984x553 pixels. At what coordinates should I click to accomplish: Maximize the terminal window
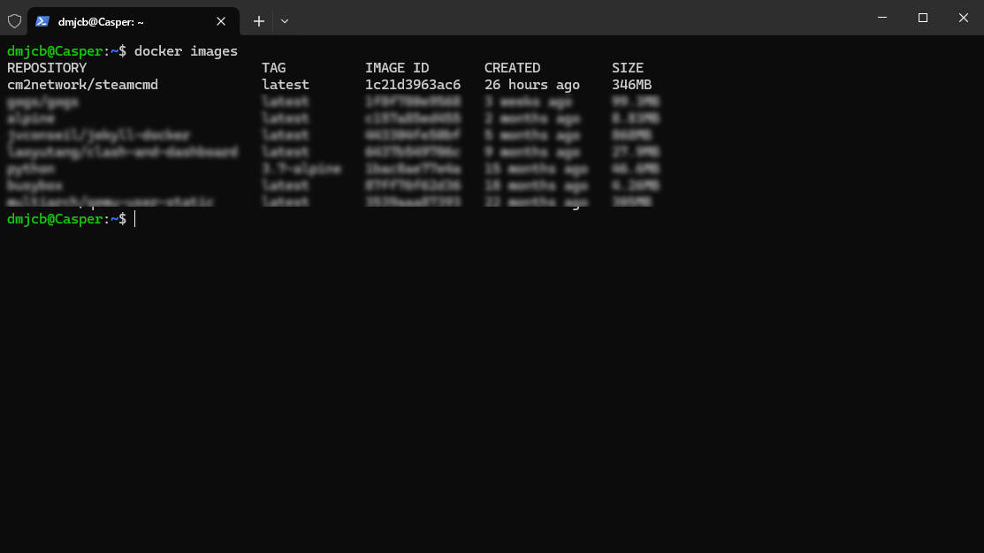(922, 18)
